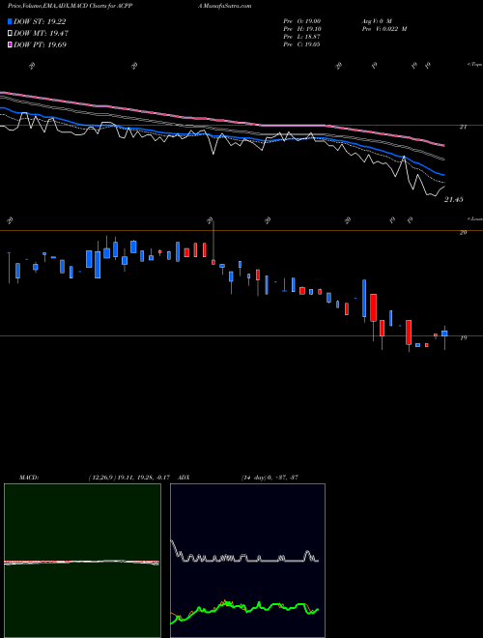This screenshot has width=483, height=638.
Task: Click the 'Pre O: 19.09' value
Action: pos(301,21)
